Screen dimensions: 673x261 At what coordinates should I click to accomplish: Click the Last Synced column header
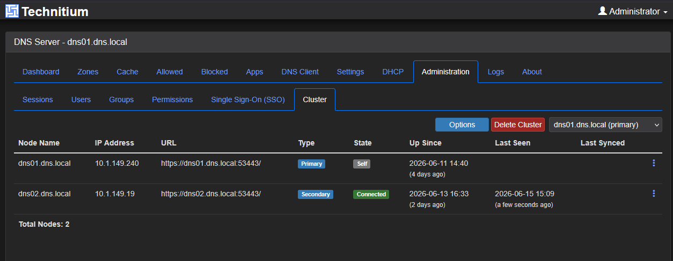(x=603, y=143)
